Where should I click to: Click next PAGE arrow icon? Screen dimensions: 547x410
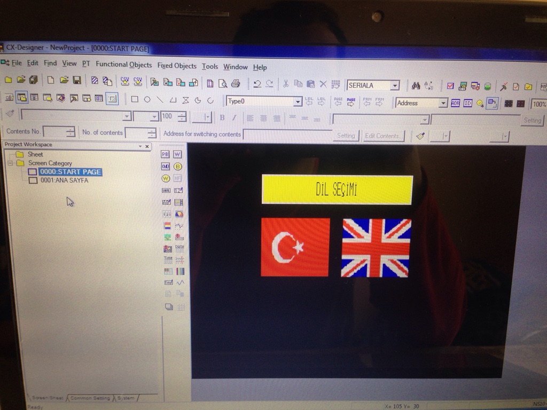[x=351, y=102]
